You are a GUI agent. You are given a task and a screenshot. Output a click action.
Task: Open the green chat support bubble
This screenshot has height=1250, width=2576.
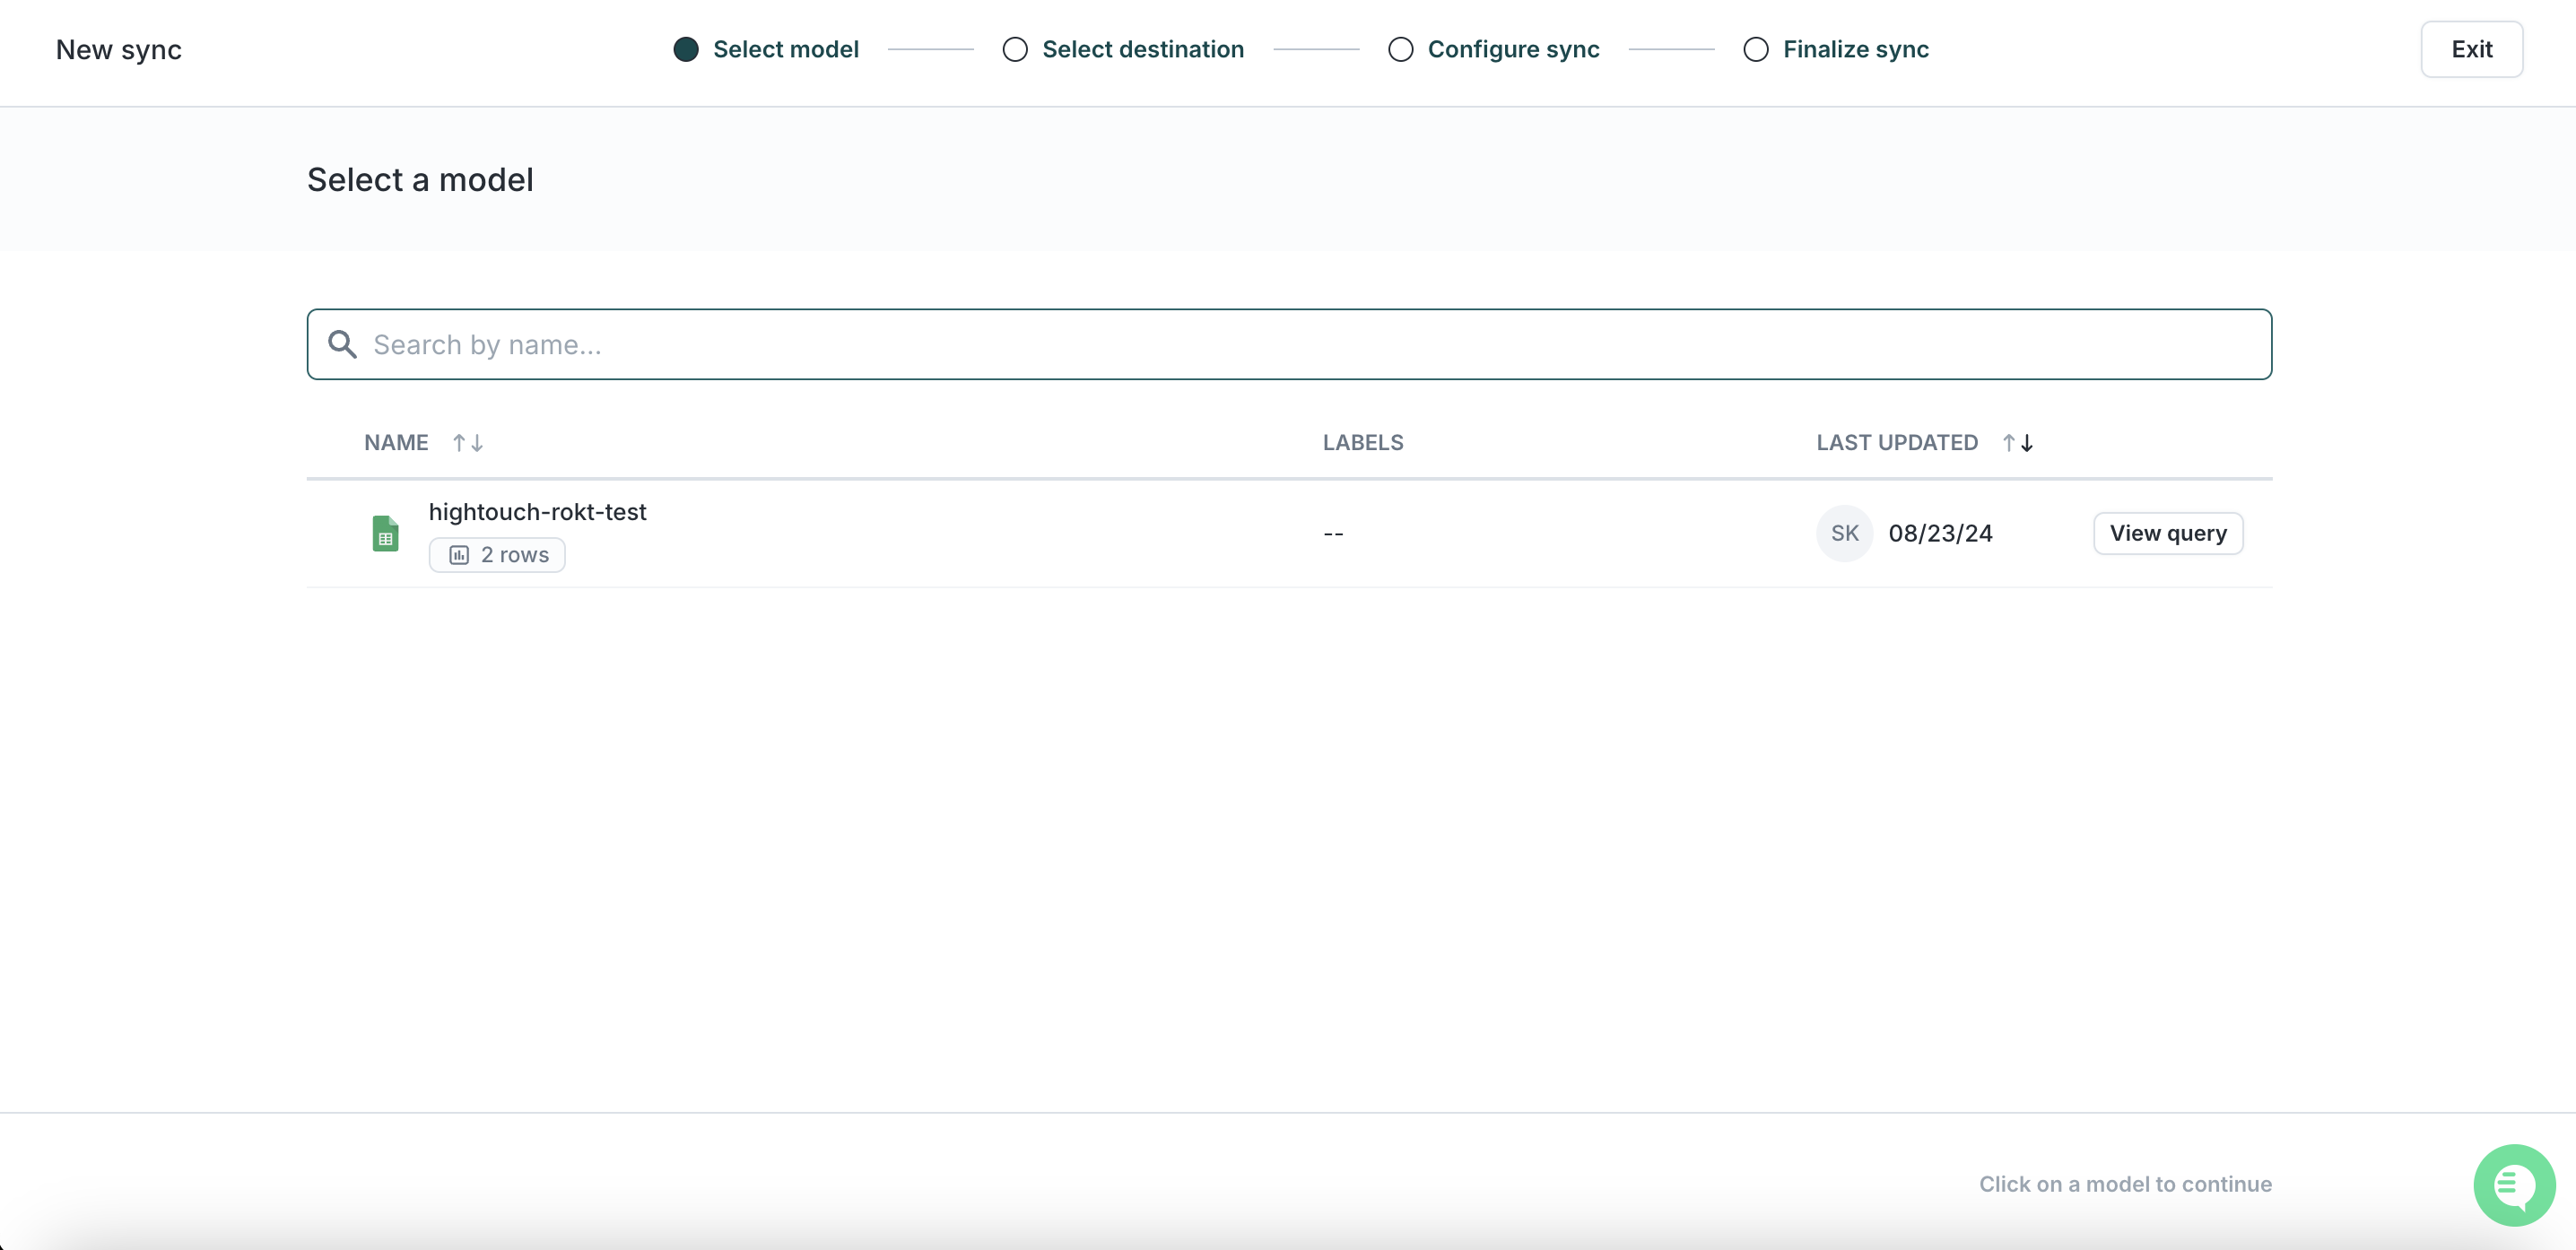tap(2514, 1185)
